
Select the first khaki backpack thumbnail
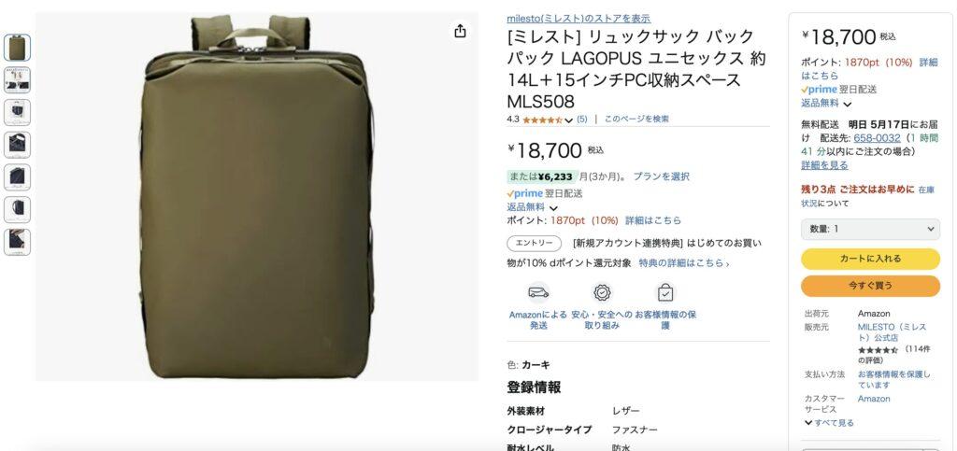[17, 48]
